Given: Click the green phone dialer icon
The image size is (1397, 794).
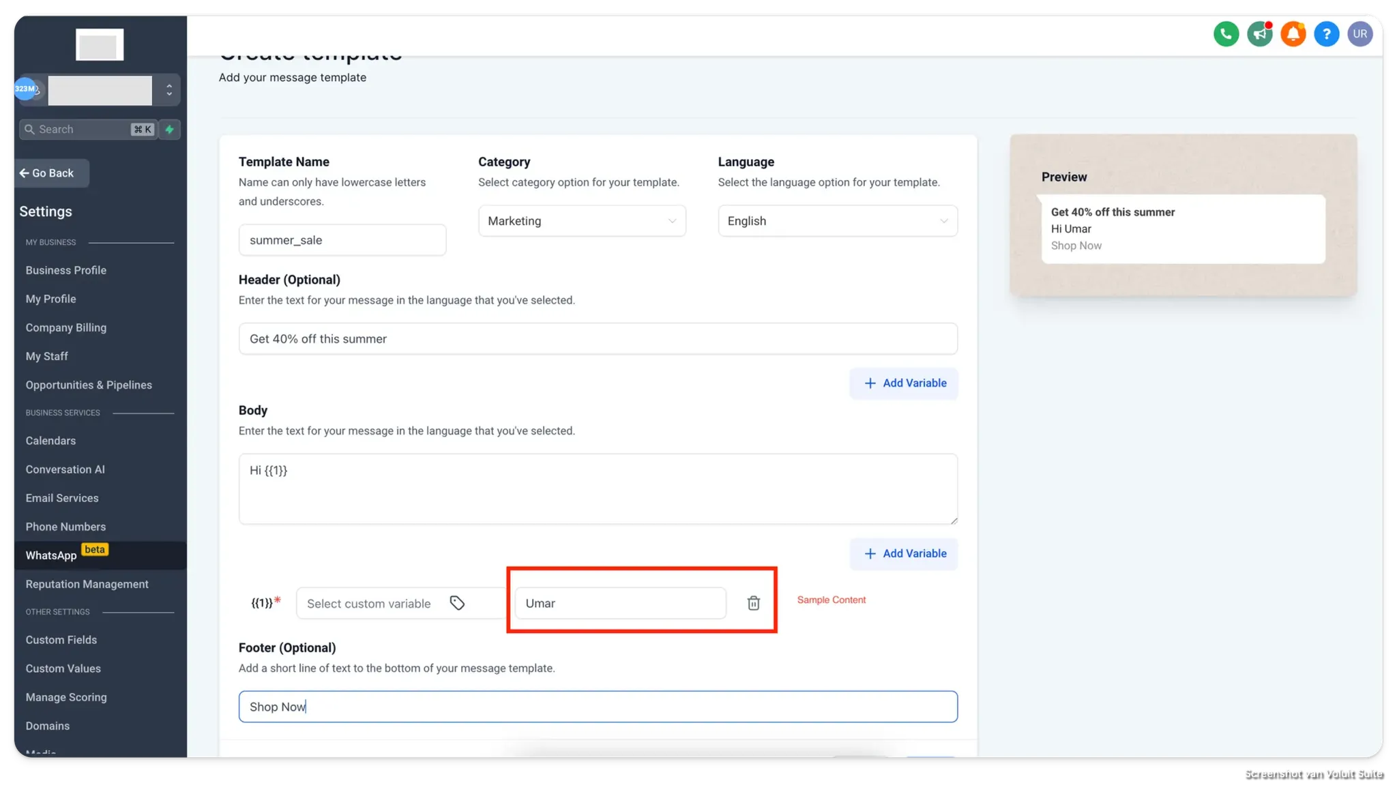Looking at the screenshot, I should [x=1226, y=34].
